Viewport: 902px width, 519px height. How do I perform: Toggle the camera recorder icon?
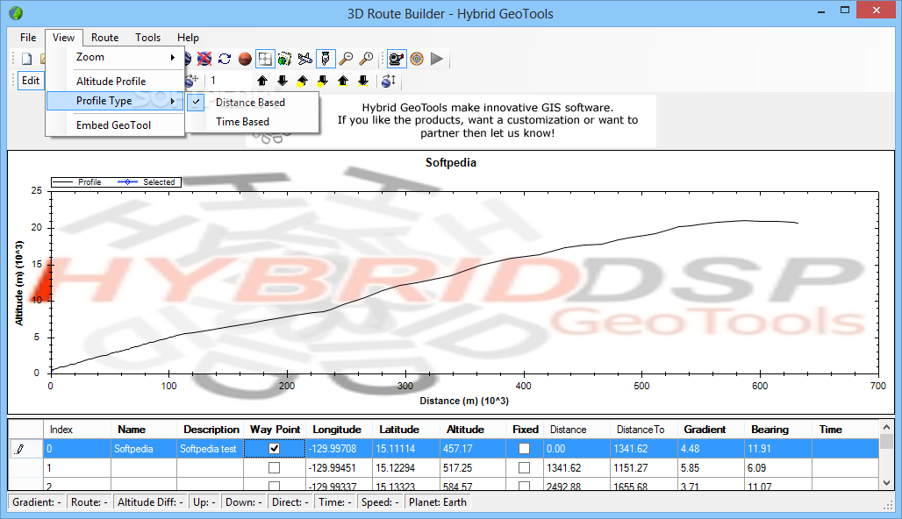(x=397, y=59)
